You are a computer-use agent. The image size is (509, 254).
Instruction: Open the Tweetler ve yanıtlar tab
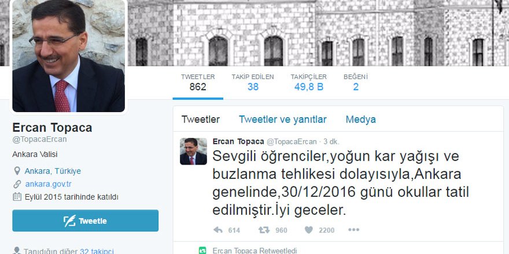point(282,119)
